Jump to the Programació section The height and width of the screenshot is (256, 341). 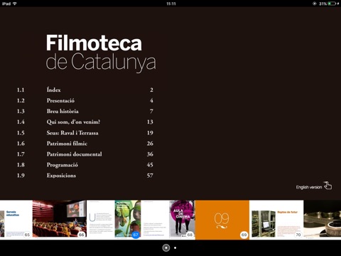point(63,165)
